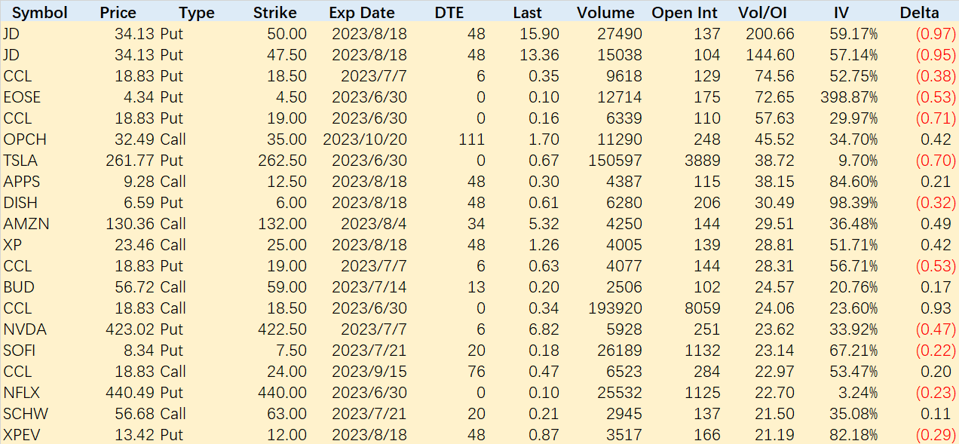Select strike value 422.50
959x444 pixels.
click(283, 329)
